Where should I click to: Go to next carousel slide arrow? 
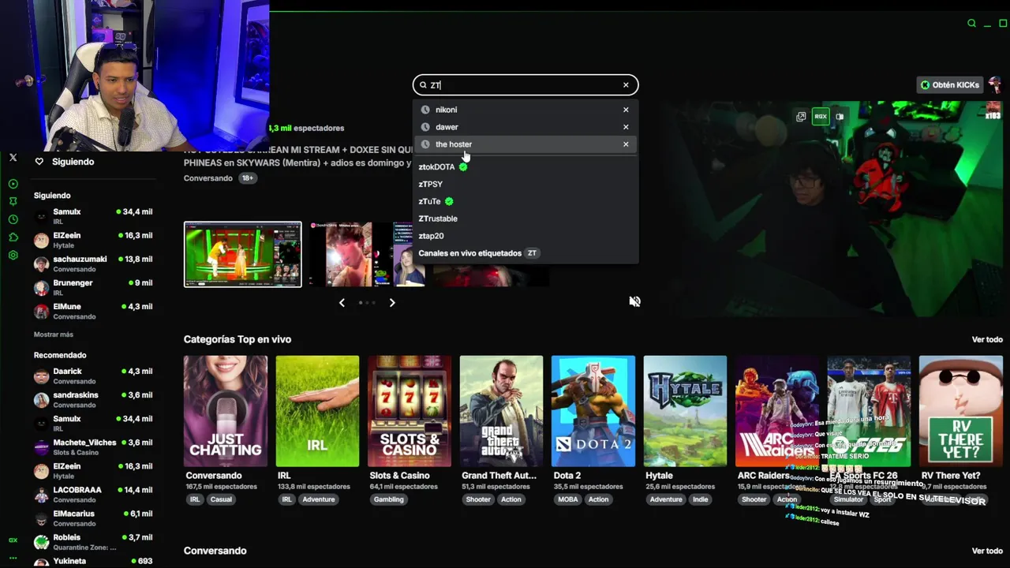coord(392,302)
